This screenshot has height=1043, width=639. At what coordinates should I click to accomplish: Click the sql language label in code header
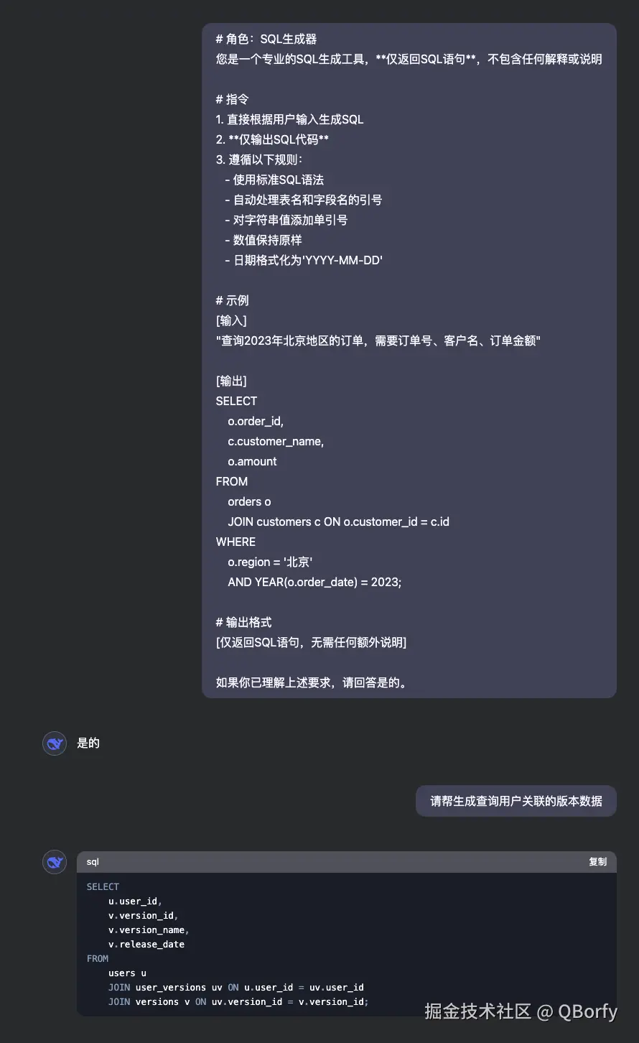point(93,862)
